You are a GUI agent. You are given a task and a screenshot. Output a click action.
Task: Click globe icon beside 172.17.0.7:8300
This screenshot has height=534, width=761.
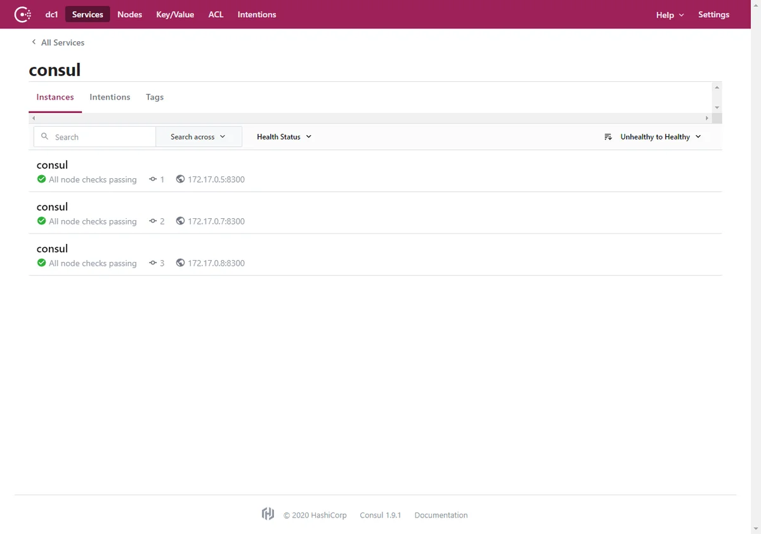181,221
